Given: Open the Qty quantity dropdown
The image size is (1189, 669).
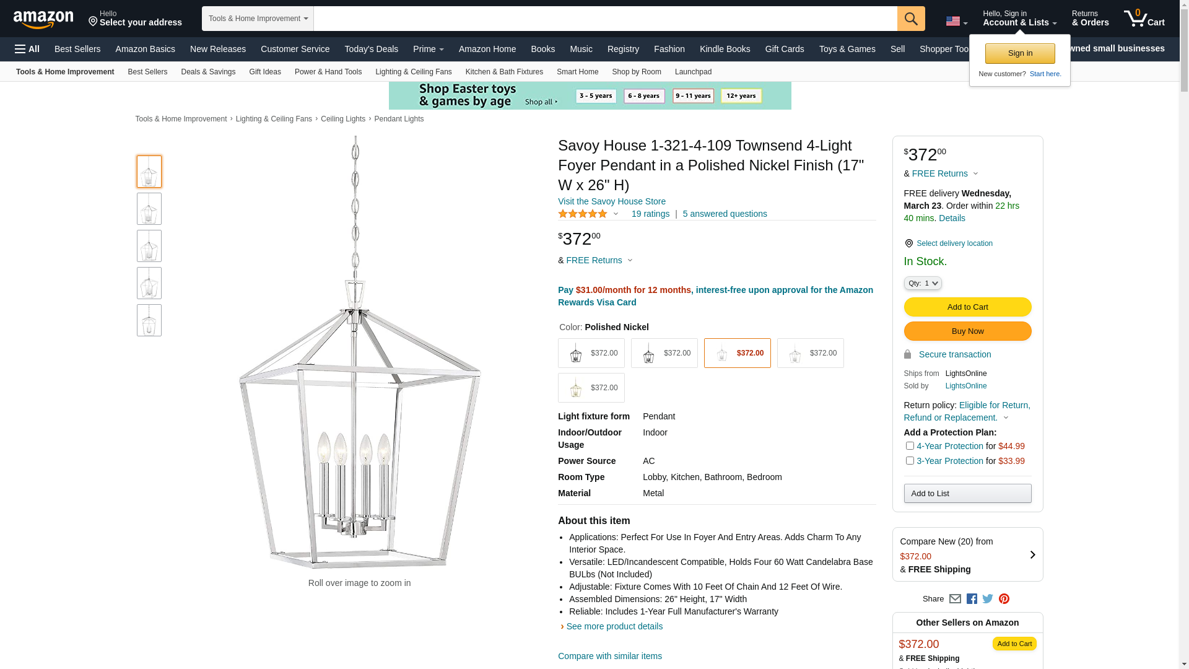Looking at the screenshot, I should pyautogui.click(x=923, y=283).
